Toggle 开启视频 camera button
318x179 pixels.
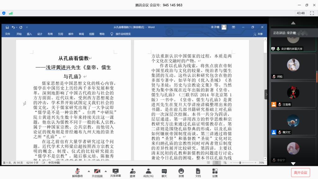click(x=97, y=172)
